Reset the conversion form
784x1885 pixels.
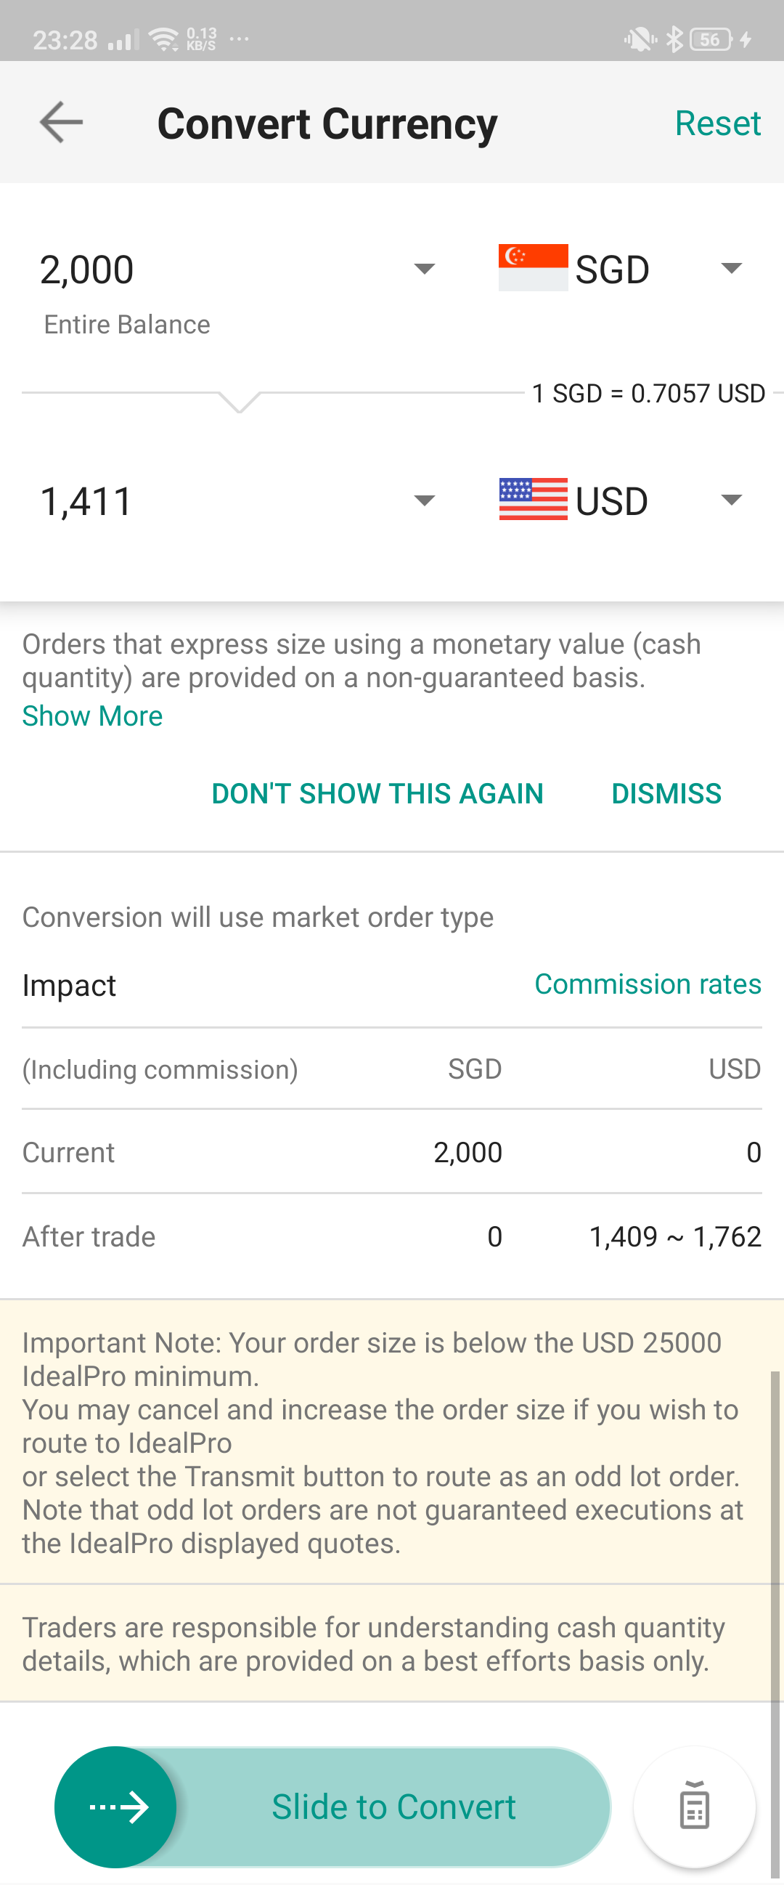tap(717, 123)
